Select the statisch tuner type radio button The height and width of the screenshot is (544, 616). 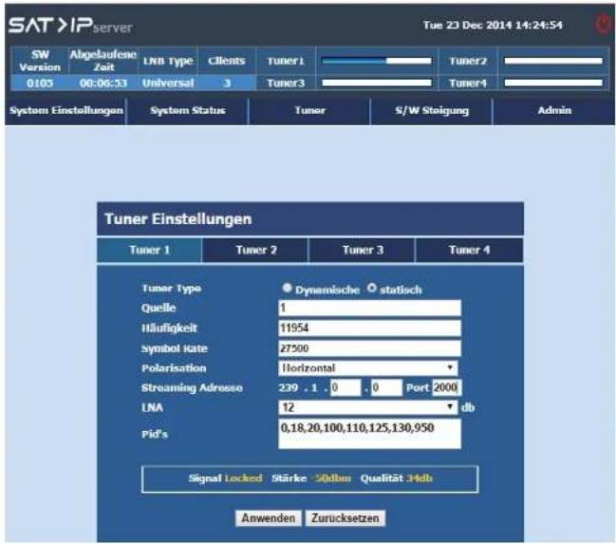coord(372,288)
